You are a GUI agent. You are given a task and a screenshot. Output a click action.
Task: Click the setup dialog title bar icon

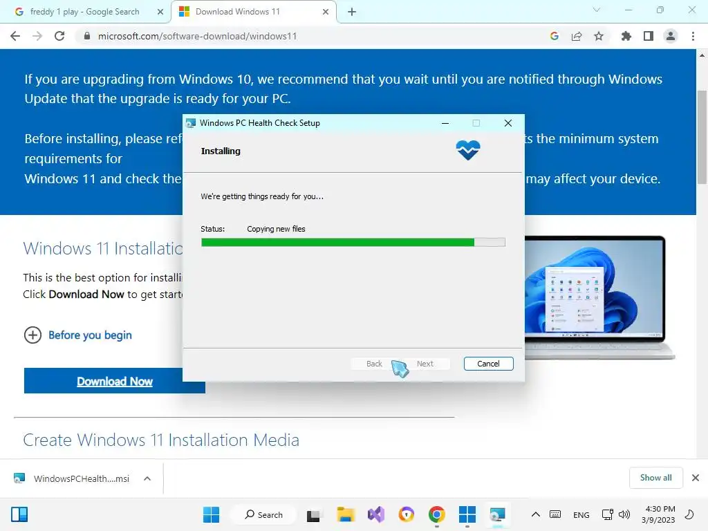191,123
